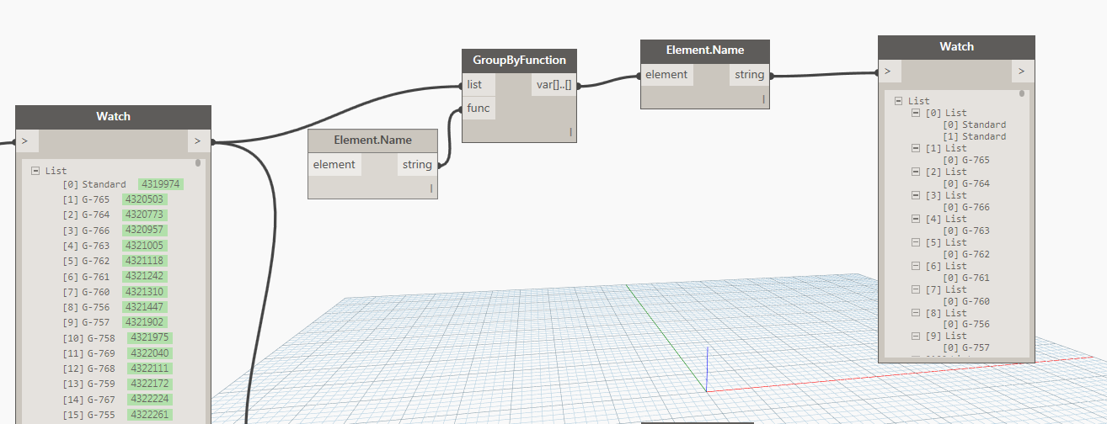Screen dimensions: 1107x424
Task: Select '[8] G-756' row in left Watch
Action: [x=114, y=307]
